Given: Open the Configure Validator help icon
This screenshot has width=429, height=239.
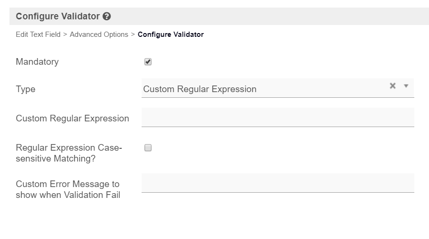Looking at the screenshot, I should (x=107, y=17).
